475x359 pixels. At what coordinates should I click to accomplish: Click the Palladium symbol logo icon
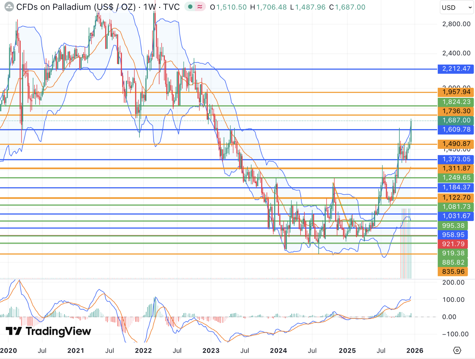click(9, 7)
